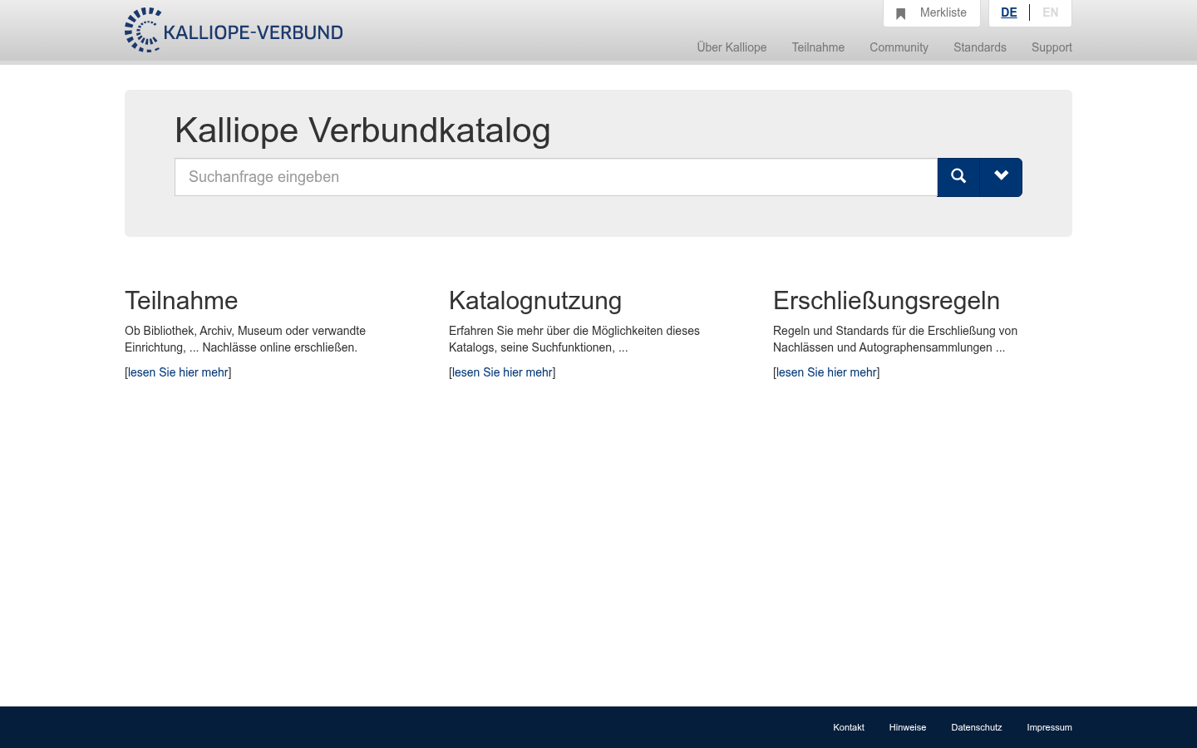The image size is (1197, 748).
Task: Follow 'lesen Sie hier mehr' under Katalognutzung
Action: (502, 372)
